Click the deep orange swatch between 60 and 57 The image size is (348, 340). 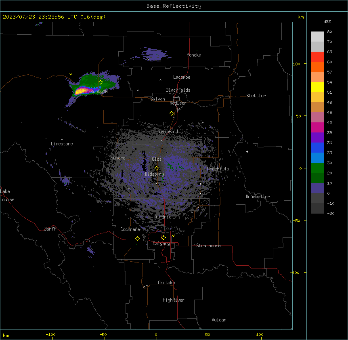click(317, 67)
